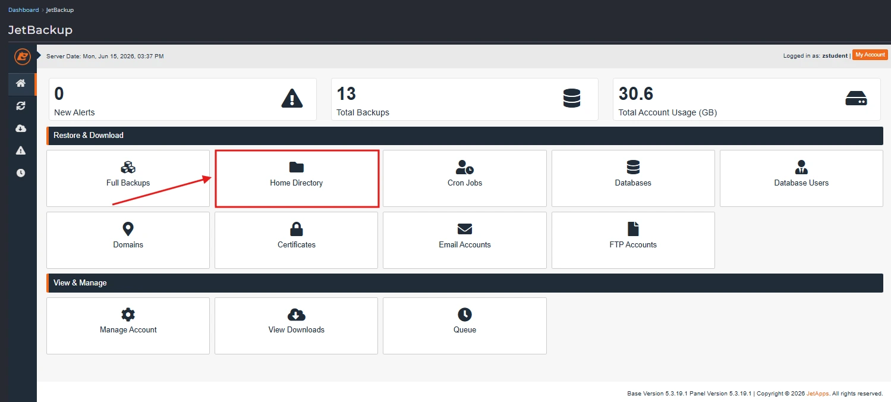This screenshot has height=402, width=891.
Task: Click the map pin icon above Domains
Action: (x=128, y=229)
